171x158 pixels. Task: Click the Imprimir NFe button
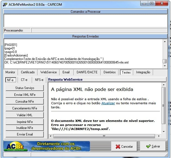coord(25,122)
